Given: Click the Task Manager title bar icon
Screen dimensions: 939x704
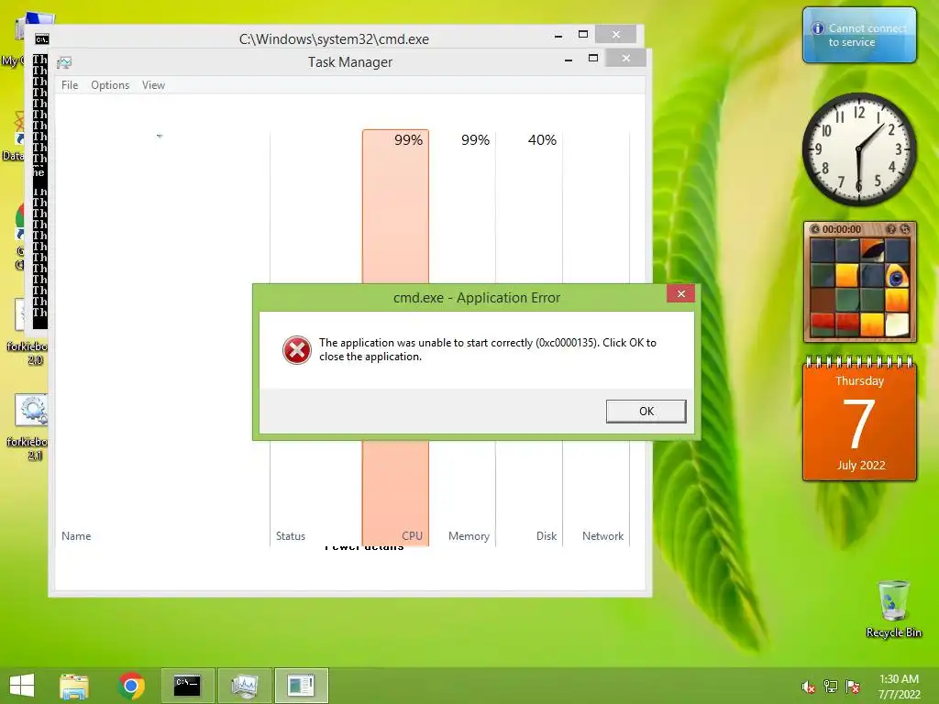Looking at the screenshot, I should [x=64, y=62].
